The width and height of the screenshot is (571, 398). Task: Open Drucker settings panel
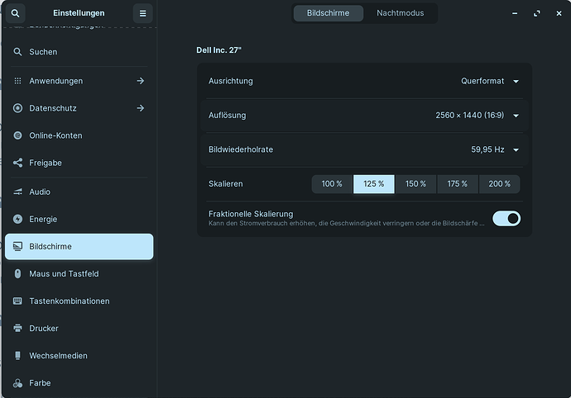(x=79, y=328)
